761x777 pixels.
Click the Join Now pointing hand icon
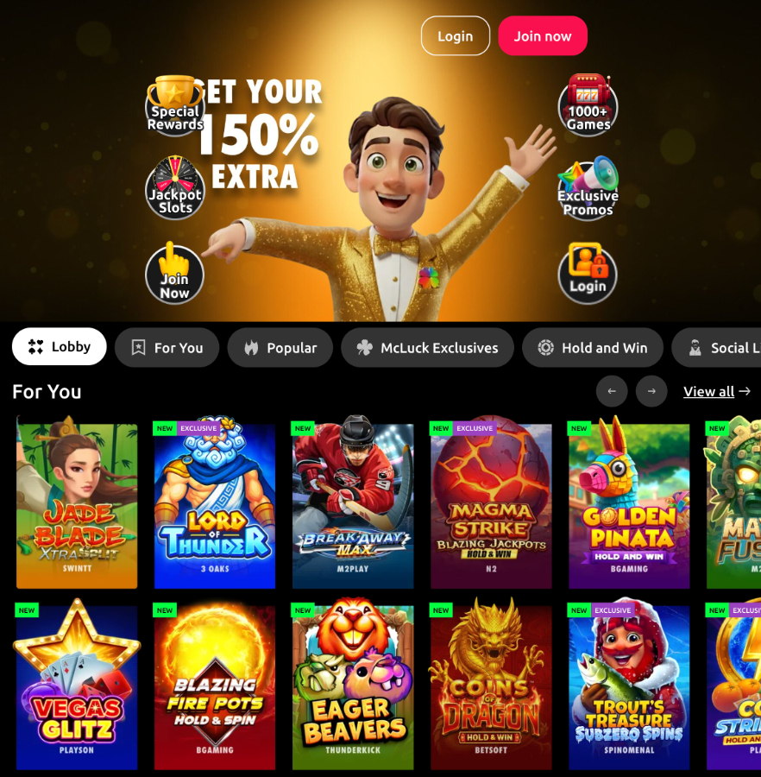point(175,273)
